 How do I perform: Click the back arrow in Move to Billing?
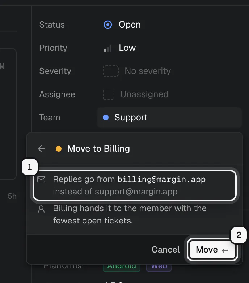point(41,149)
